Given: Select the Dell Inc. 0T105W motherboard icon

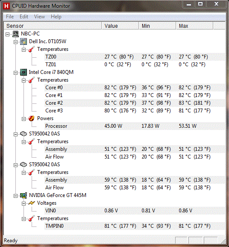Looking at the screenshot, I should pyautogui.click(x=23, y=41).
